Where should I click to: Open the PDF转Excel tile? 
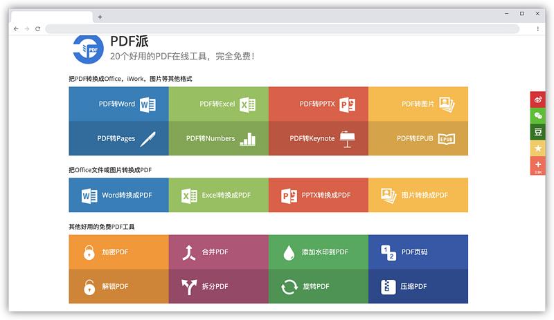[219, 104]
